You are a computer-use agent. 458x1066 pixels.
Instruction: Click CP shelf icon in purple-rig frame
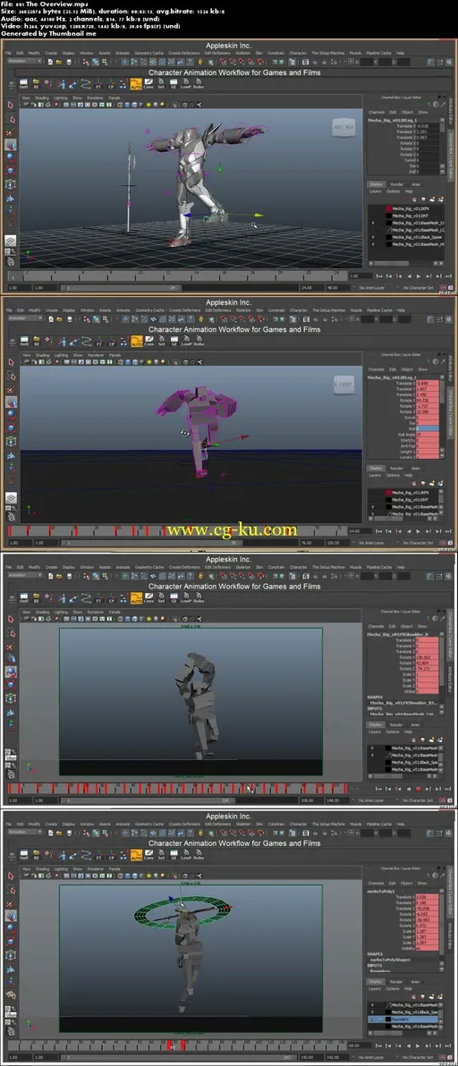(112, 342)
